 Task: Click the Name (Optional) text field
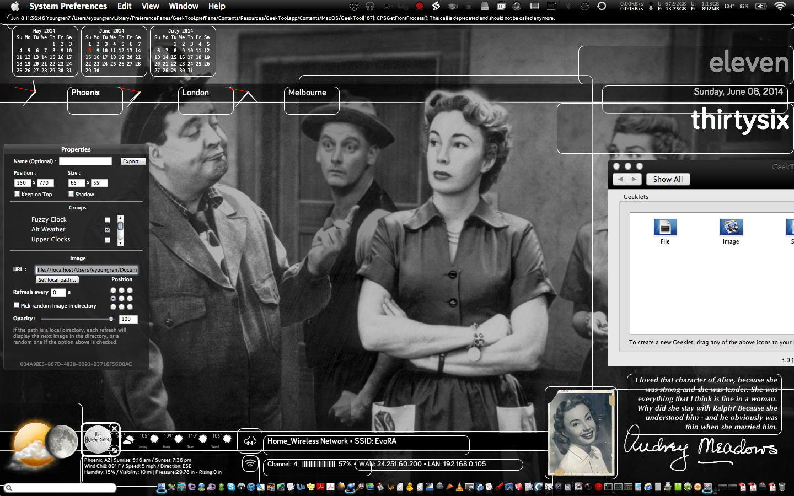(x=85, y=161)
